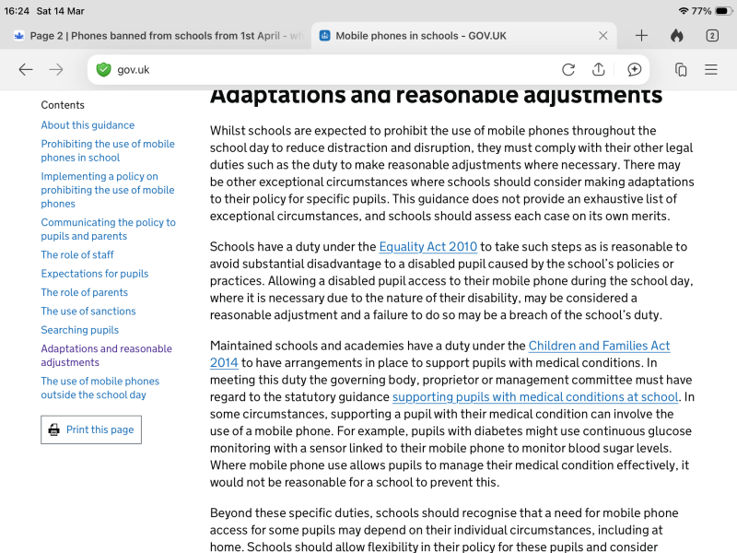Jump to Communicating the policy to pupils

(x=108, y=229)
